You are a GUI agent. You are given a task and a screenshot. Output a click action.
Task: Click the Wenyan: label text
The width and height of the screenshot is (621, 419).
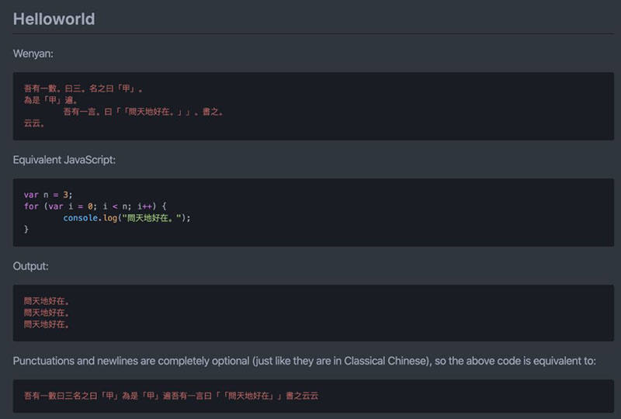[x=33, y=54]
